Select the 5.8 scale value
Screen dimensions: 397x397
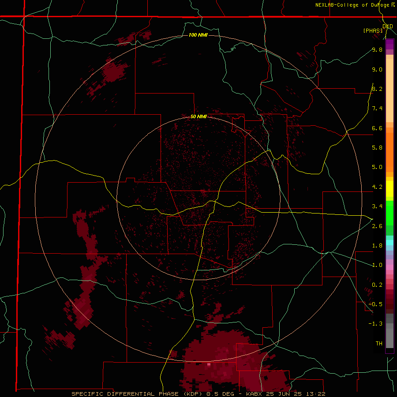[377, 148]
